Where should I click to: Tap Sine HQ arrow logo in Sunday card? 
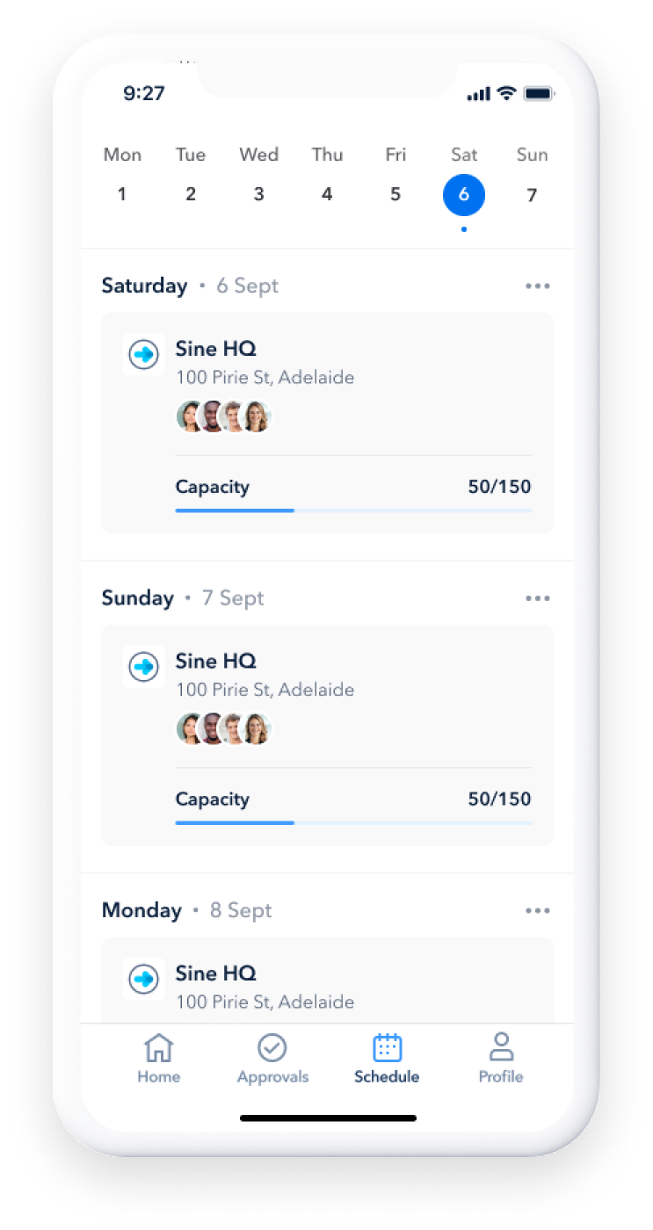coord(143,667)
